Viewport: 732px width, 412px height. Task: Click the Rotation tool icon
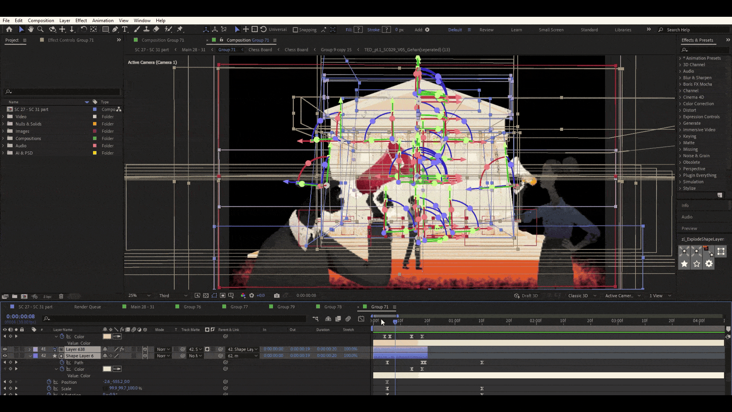[83, 29]
